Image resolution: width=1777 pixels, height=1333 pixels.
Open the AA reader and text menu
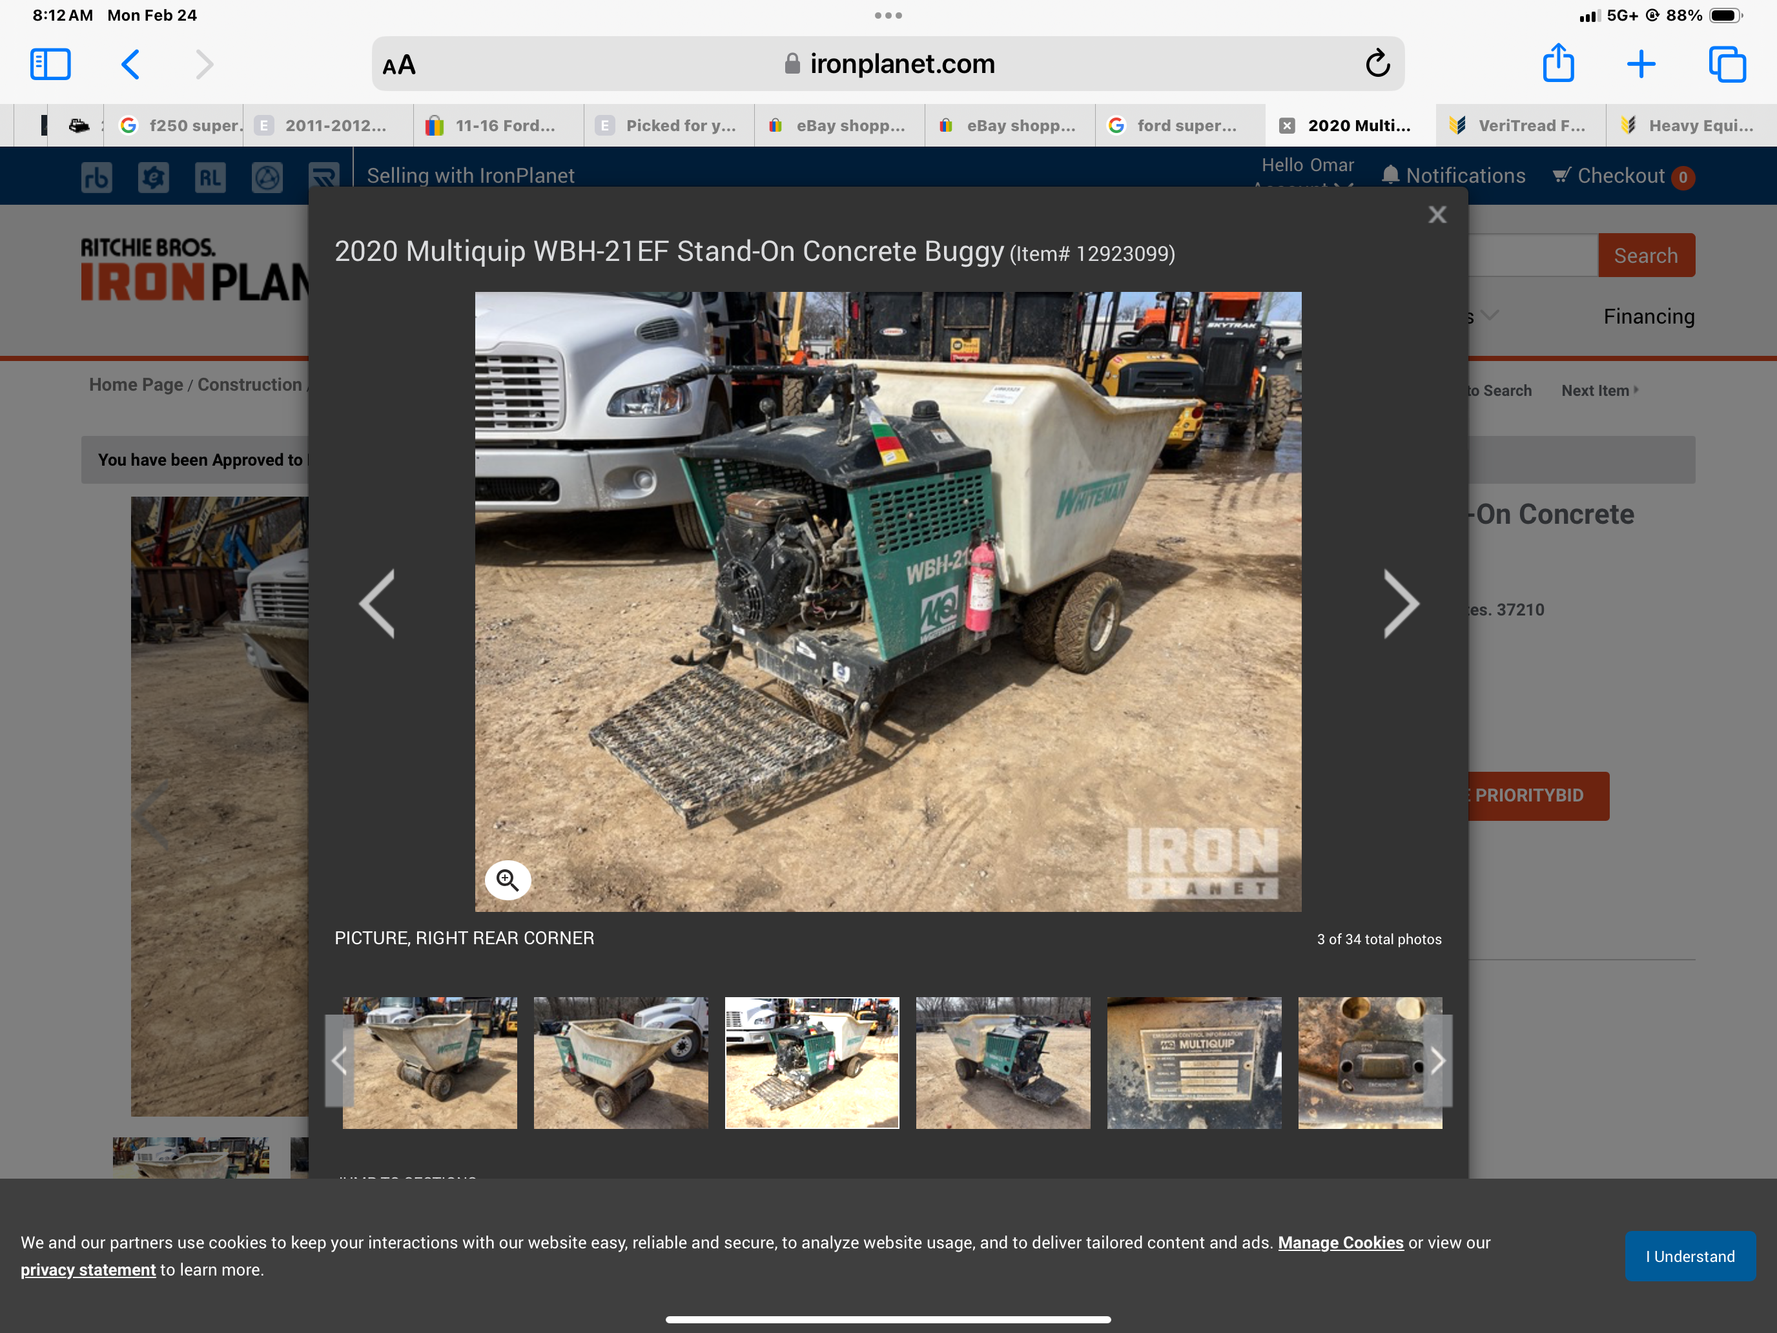pos(399,65)
